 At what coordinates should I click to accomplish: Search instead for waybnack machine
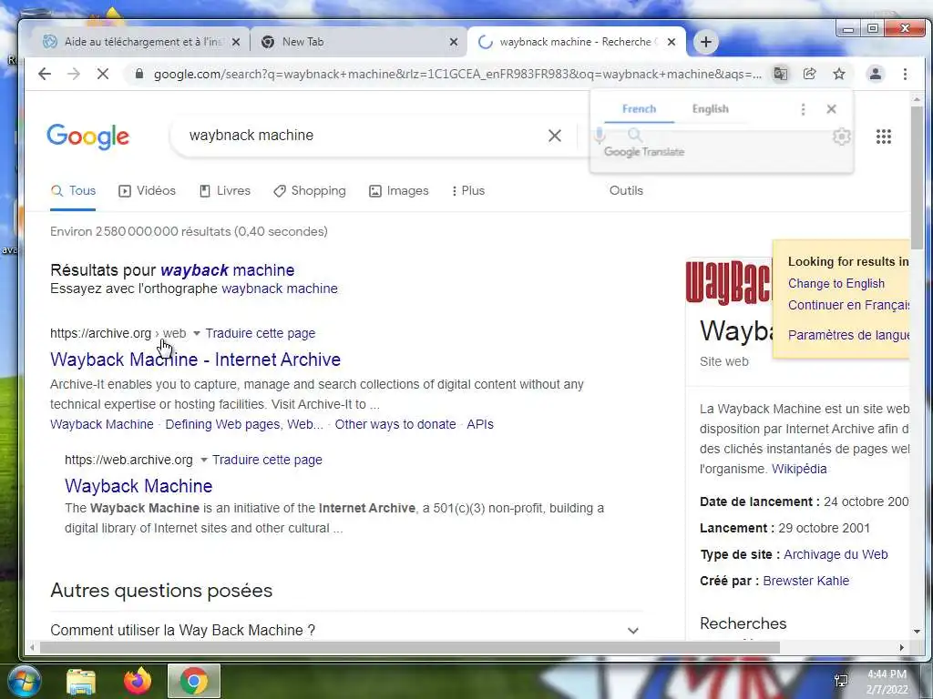pyautogui.click(x=280, y=289)
